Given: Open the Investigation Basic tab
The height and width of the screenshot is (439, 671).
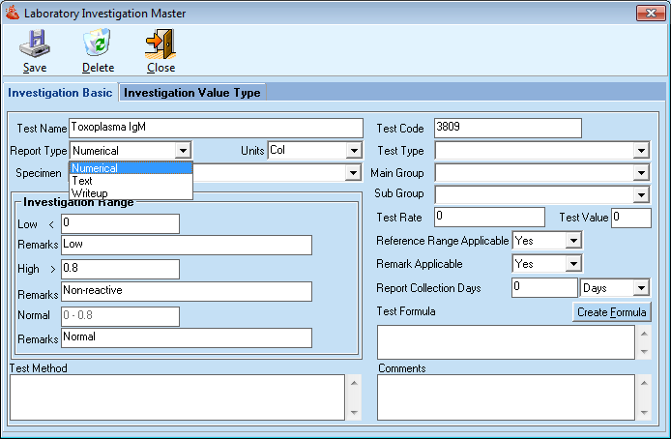Looking at the screenshot, I should pyautogui.click(x=61, y=93).
